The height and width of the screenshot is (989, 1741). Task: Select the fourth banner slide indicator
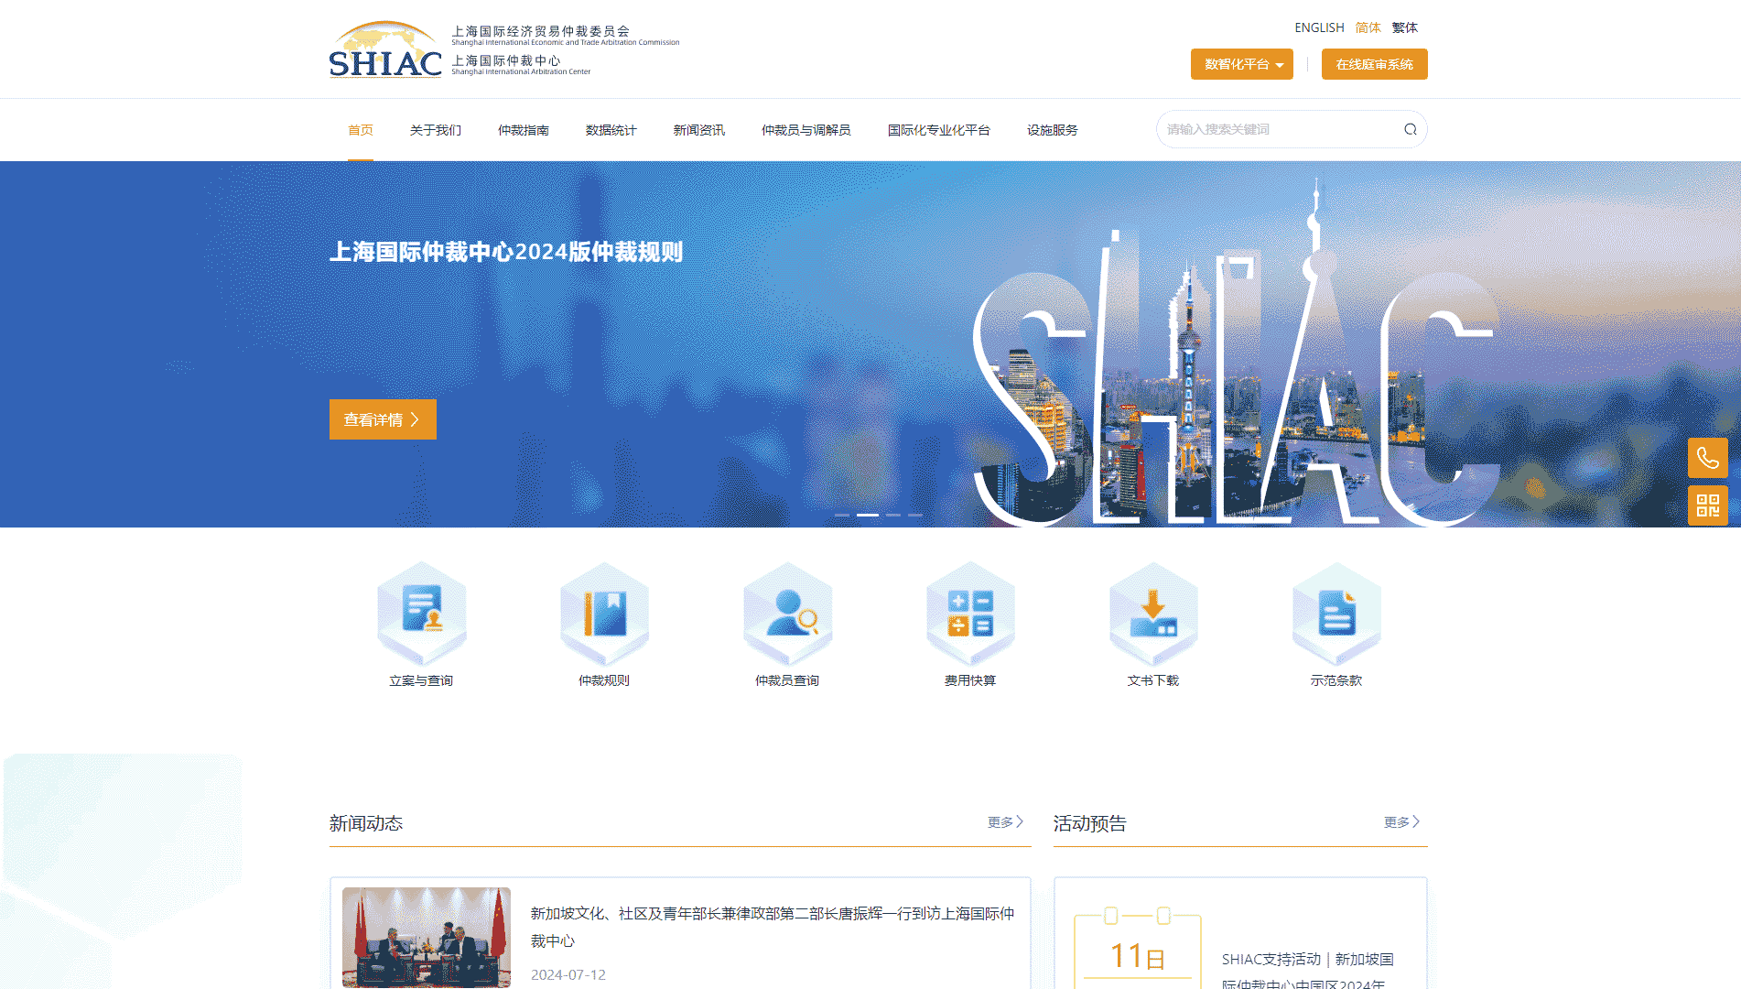point(915,516)
